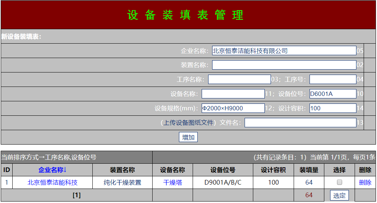Click the 设备规格 field with Φ2000×H9000
This screenshot has width=377, height=203.
point(233,108)
